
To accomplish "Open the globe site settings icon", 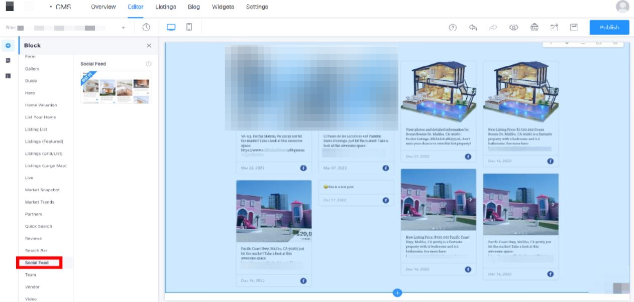I will pos(534,28).
